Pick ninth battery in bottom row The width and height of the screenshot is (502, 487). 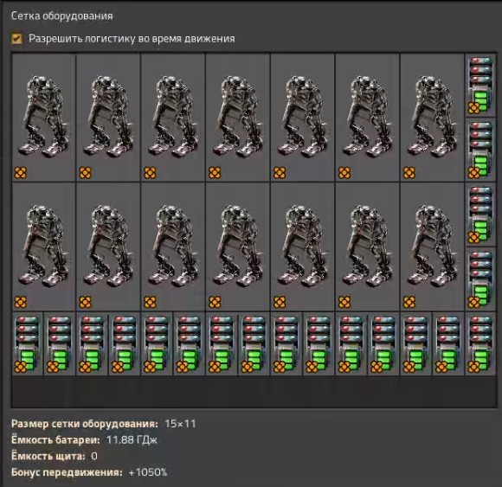coord(286,343)
